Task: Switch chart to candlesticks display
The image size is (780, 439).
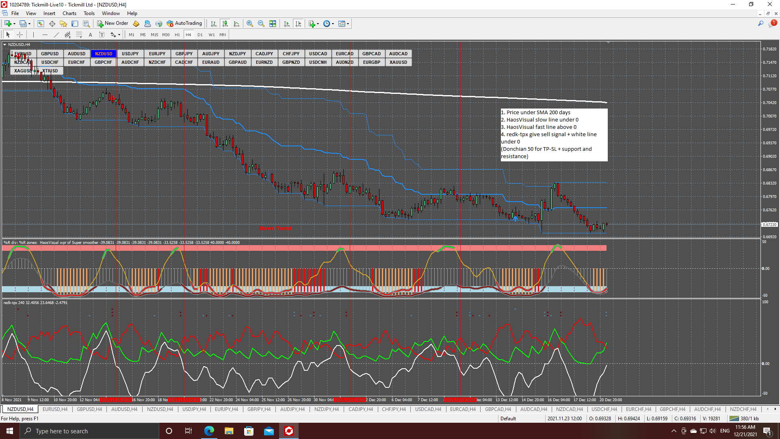Action: (225, 24)
